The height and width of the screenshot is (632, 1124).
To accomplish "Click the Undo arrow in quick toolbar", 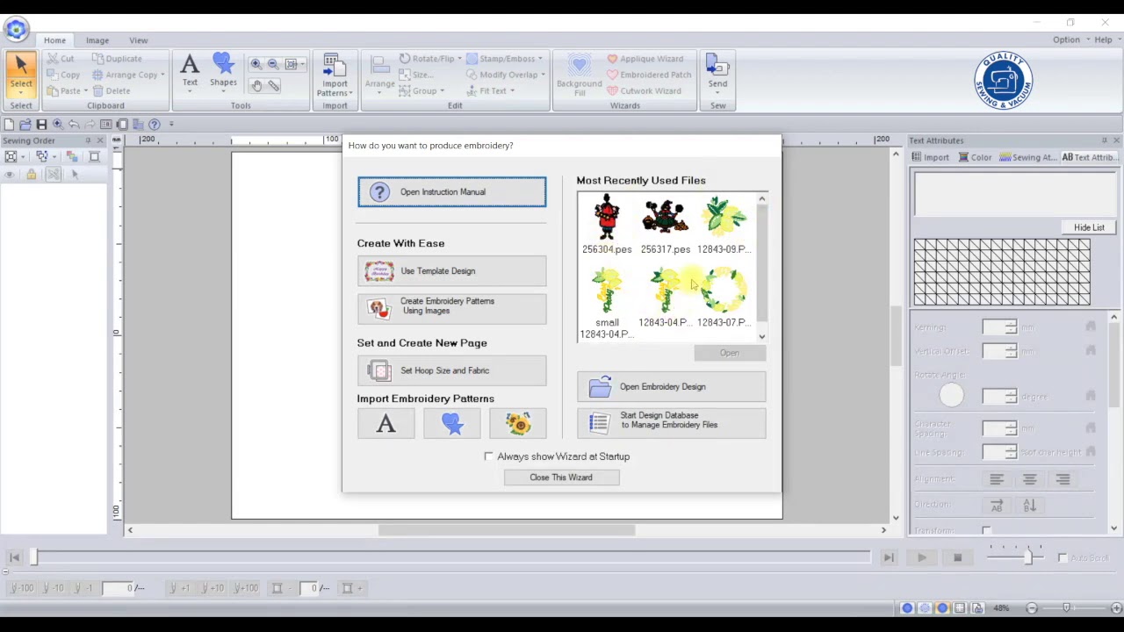I will (74, 125).
